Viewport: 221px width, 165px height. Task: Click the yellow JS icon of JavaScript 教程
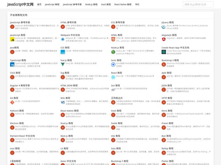[x=12, y=39]
